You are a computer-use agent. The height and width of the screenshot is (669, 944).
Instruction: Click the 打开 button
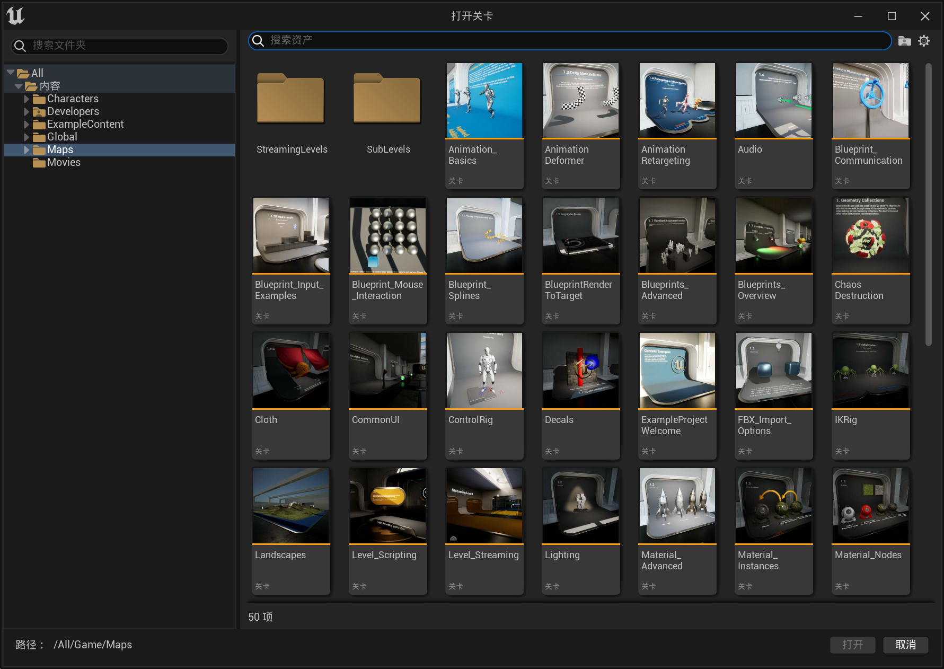[852, 645]
